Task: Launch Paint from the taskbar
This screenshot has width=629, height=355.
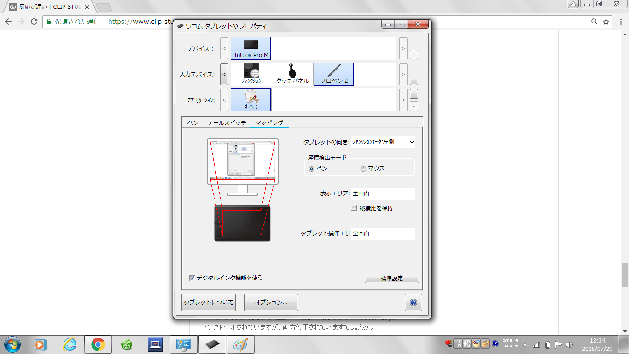Action: [x=240, y=344]
